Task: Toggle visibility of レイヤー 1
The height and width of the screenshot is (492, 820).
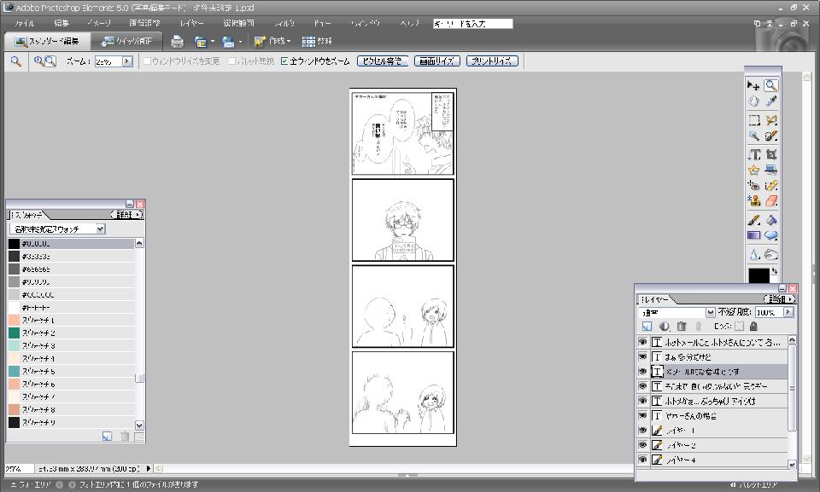Action: pos(642,431)
